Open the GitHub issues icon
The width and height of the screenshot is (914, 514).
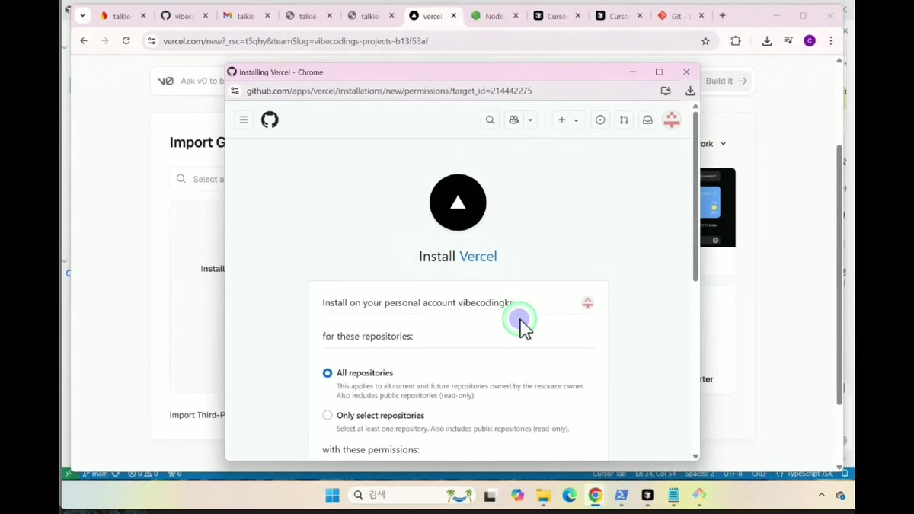point(600,120)
